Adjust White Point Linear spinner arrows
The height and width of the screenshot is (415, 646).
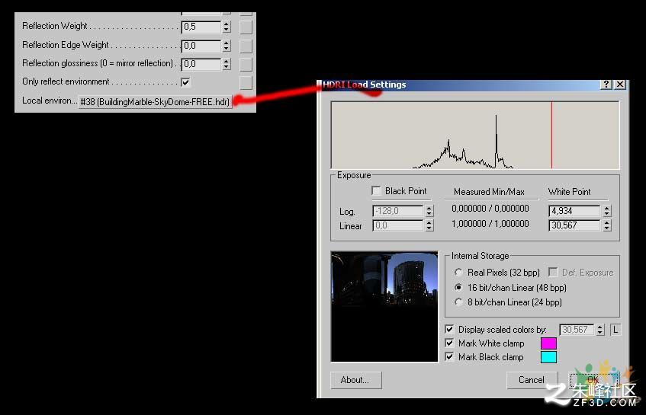coord(606,225)
